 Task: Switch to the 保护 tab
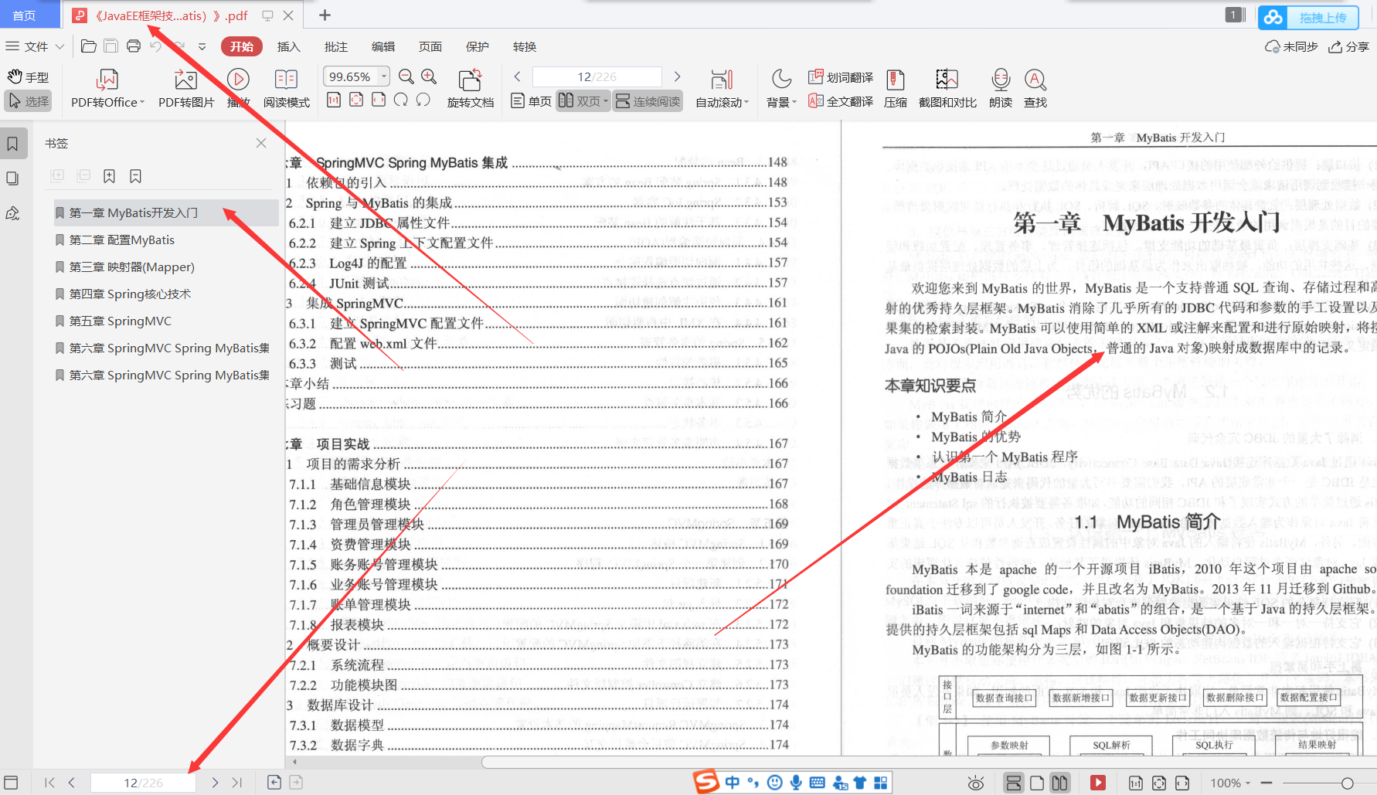477,46
